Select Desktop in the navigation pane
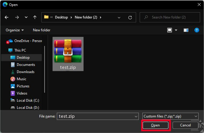The width and height of the screenshot is (204, 133). coord(21,58)
